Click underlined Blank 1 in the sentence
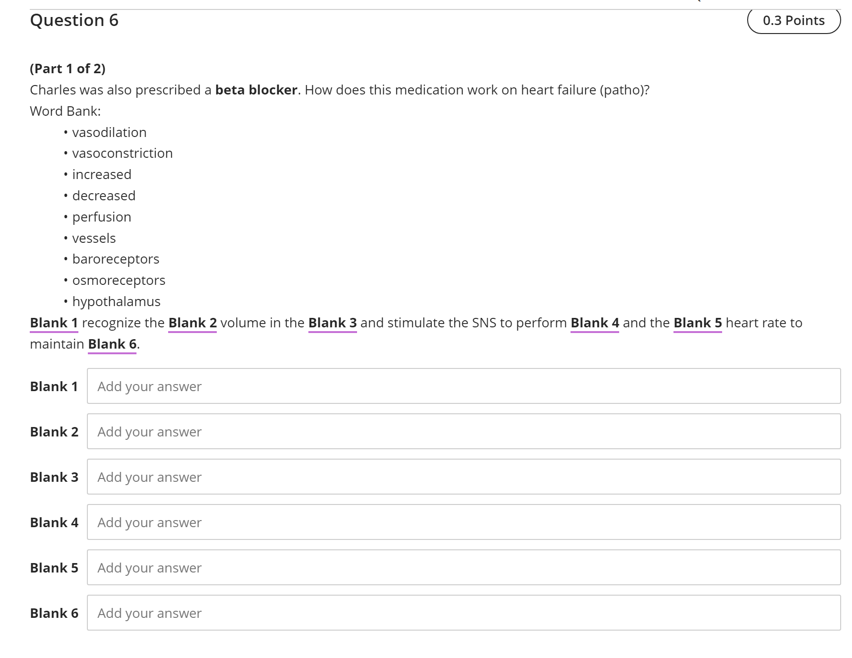The width and height of the screenshot is (852, 658). pos(54,323)
